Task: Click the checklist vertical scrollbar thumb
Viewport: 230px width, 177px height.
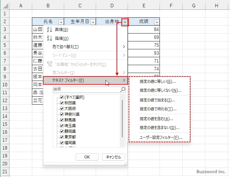Action: pos(122,119)
